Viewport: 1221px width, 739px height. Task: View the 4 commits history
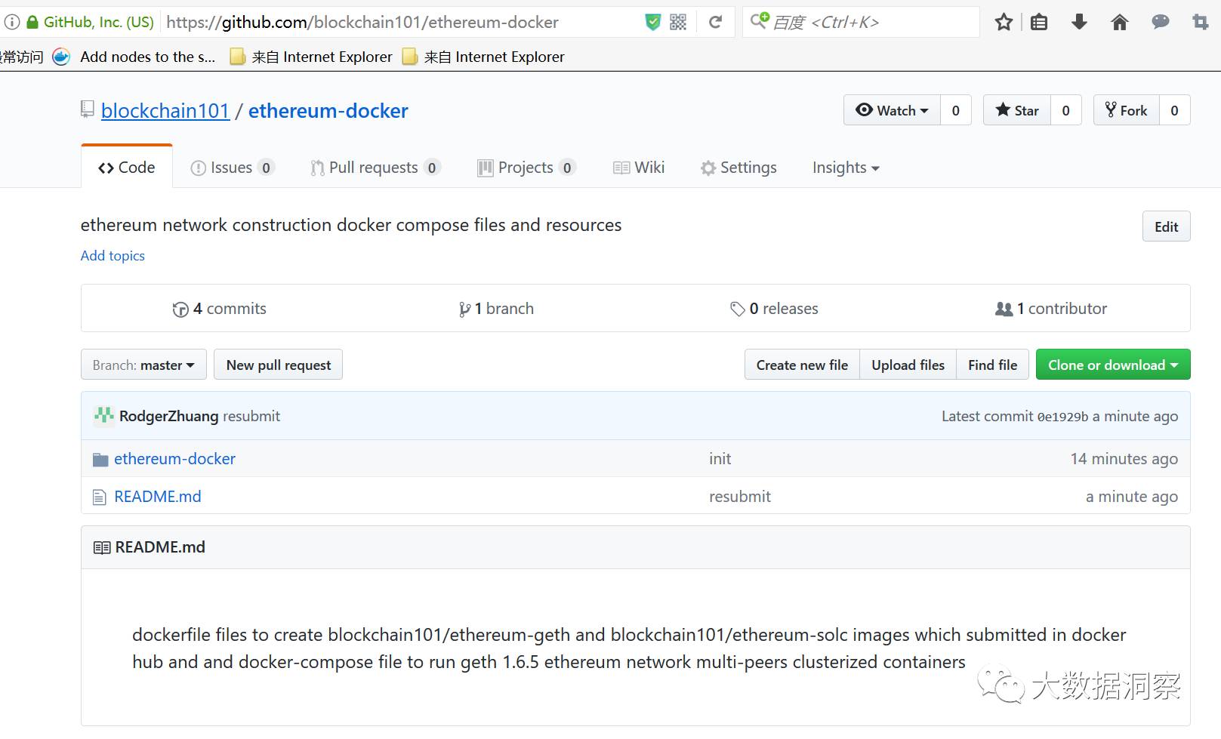click(x=220, y=309)
